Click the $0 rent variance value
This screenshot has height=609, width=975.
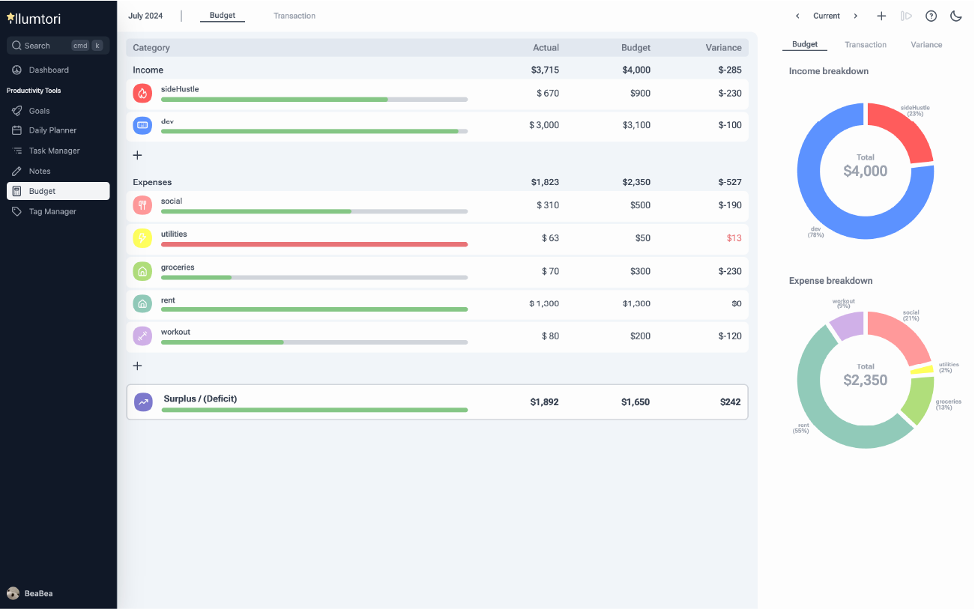click(737, 303)
